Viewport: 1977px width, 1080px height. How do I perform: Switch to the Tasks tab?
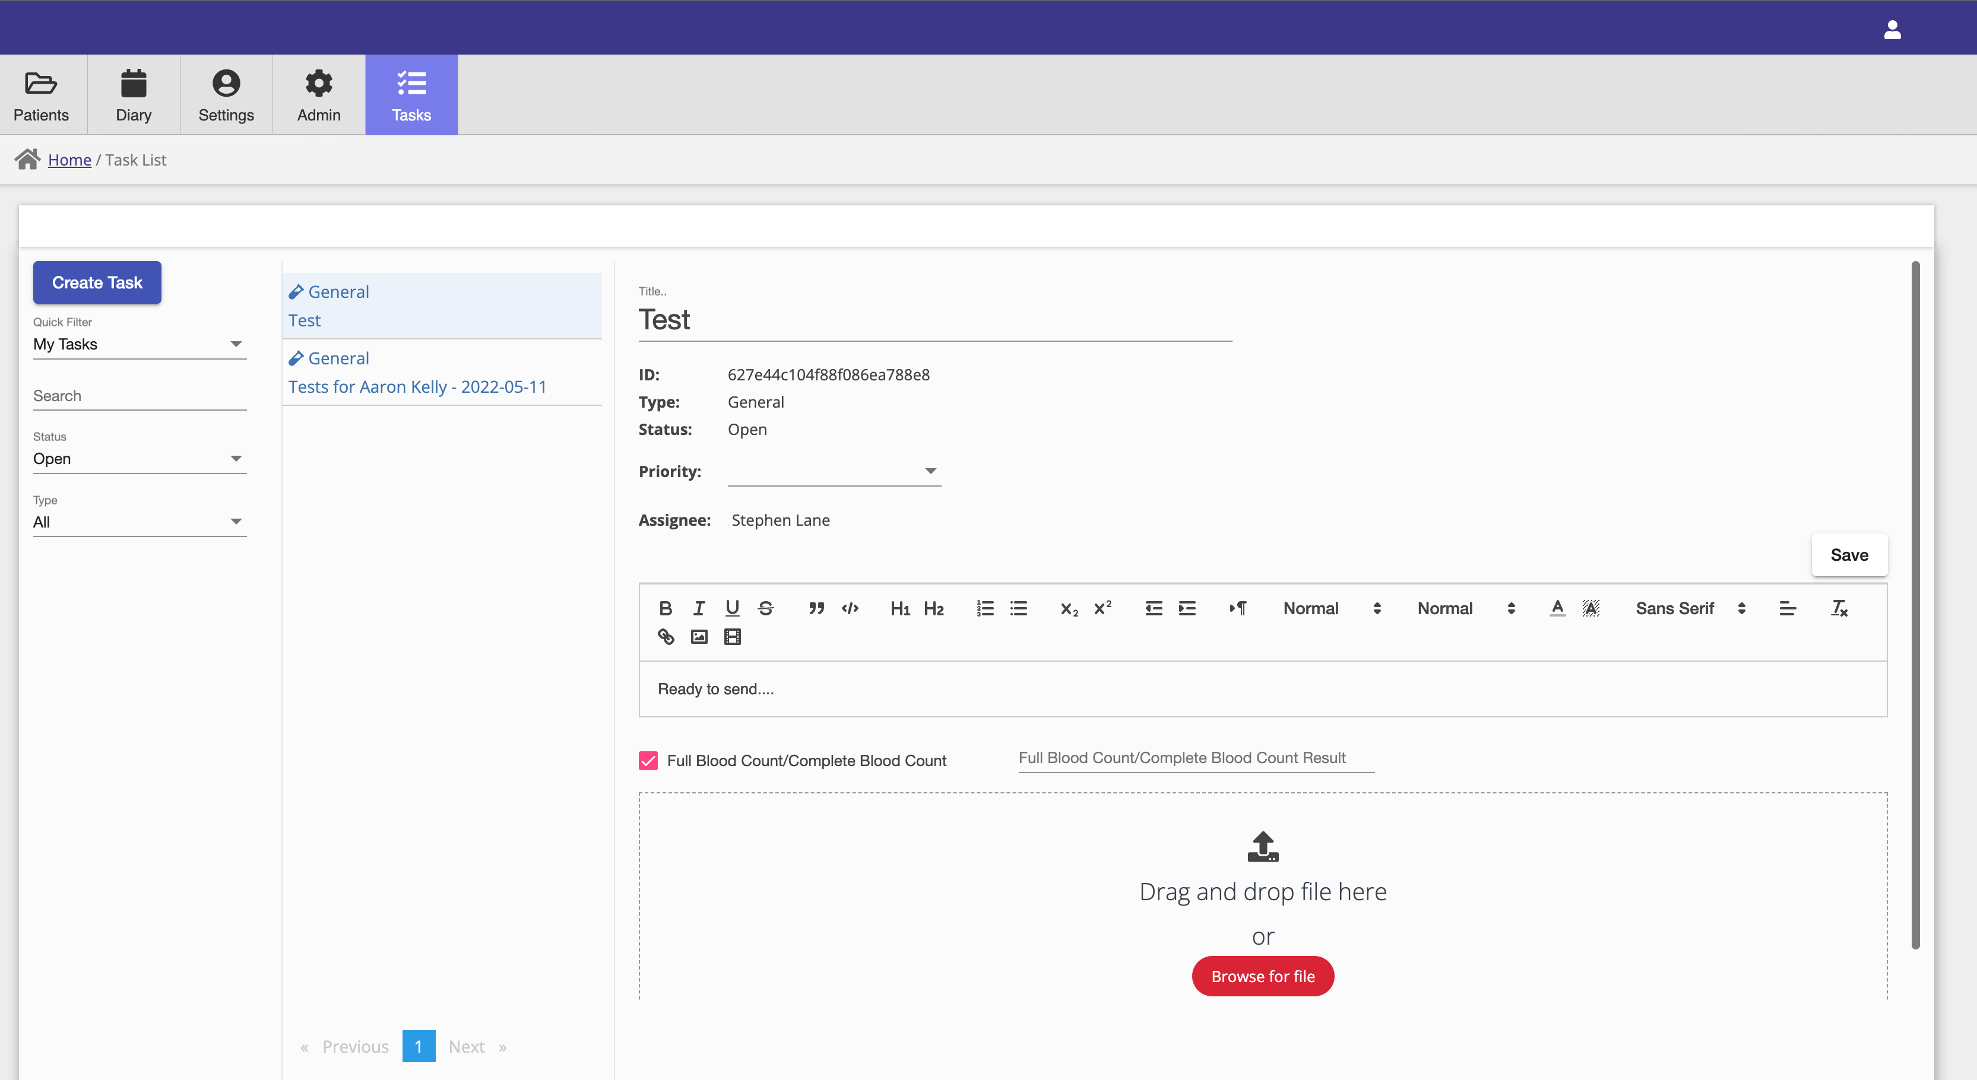coord(411,94)
